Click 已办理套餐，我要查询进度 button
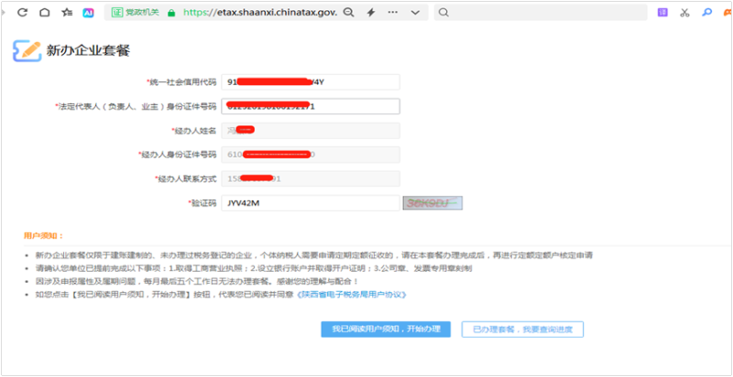 coord(523,329)
